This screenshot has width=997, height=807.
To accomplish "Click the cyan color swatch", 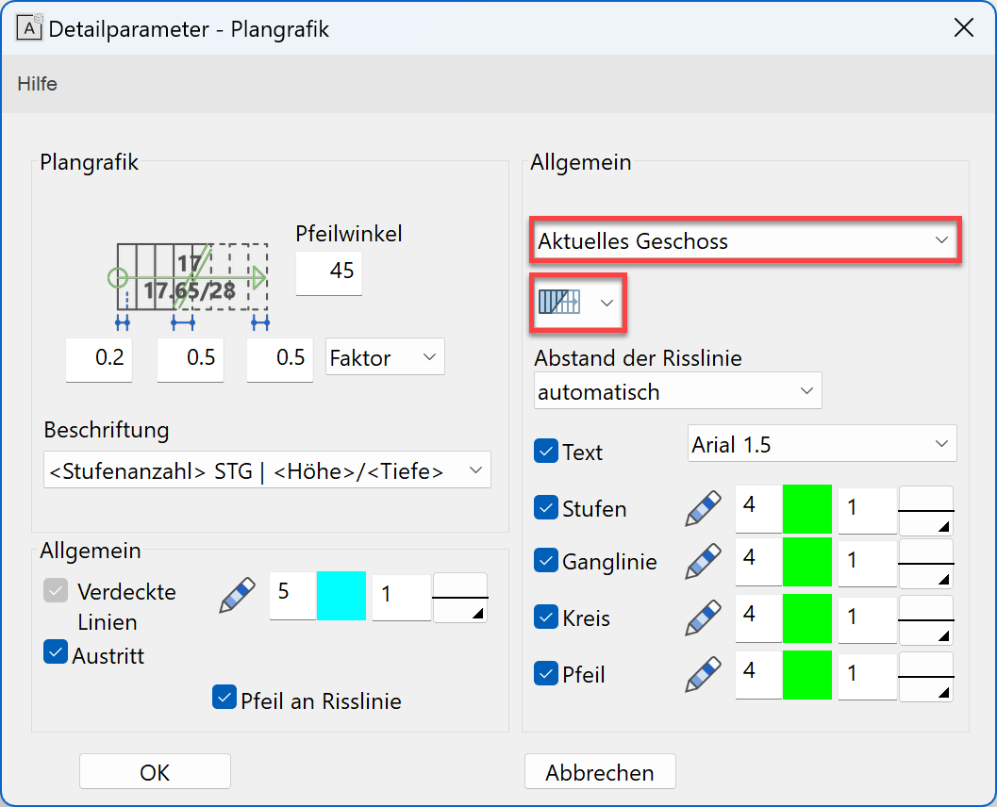I will click(x=341, y=596).
